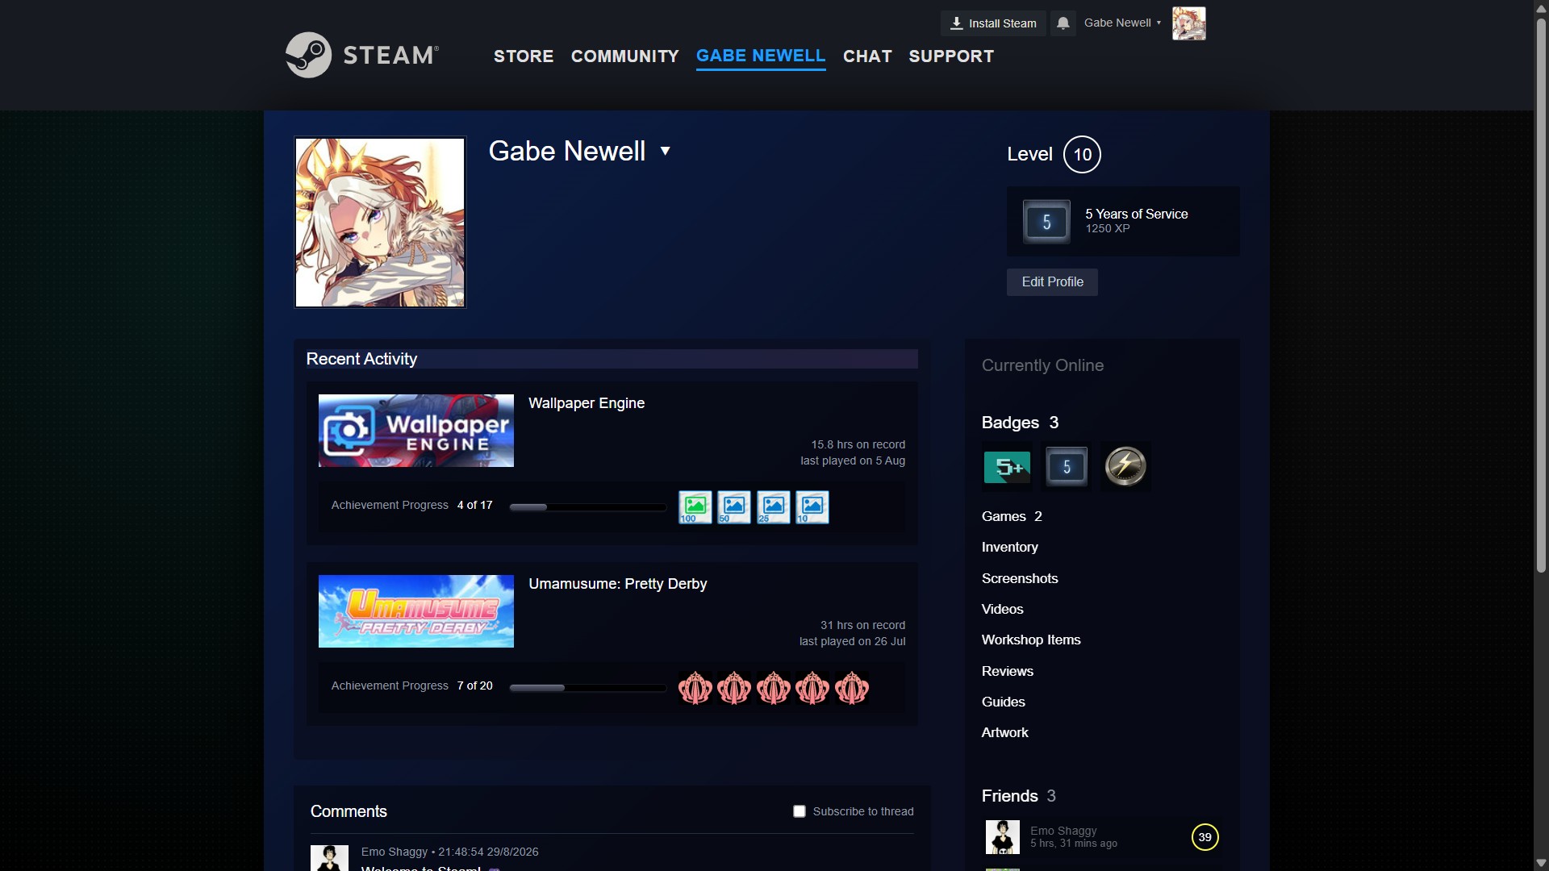Screen dimensions: 1549x871
Task: Open the Friends 3 link
Action: click(x=1019, y=796)
